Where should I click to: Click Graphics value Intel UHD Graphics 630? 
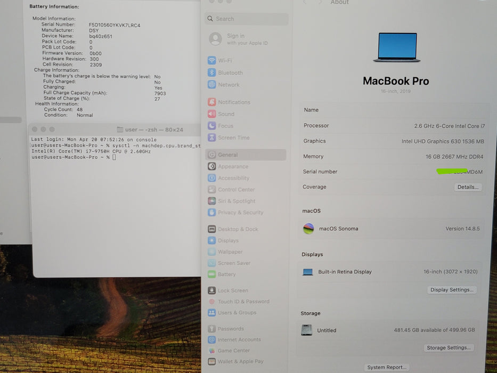tap(443, 141)
